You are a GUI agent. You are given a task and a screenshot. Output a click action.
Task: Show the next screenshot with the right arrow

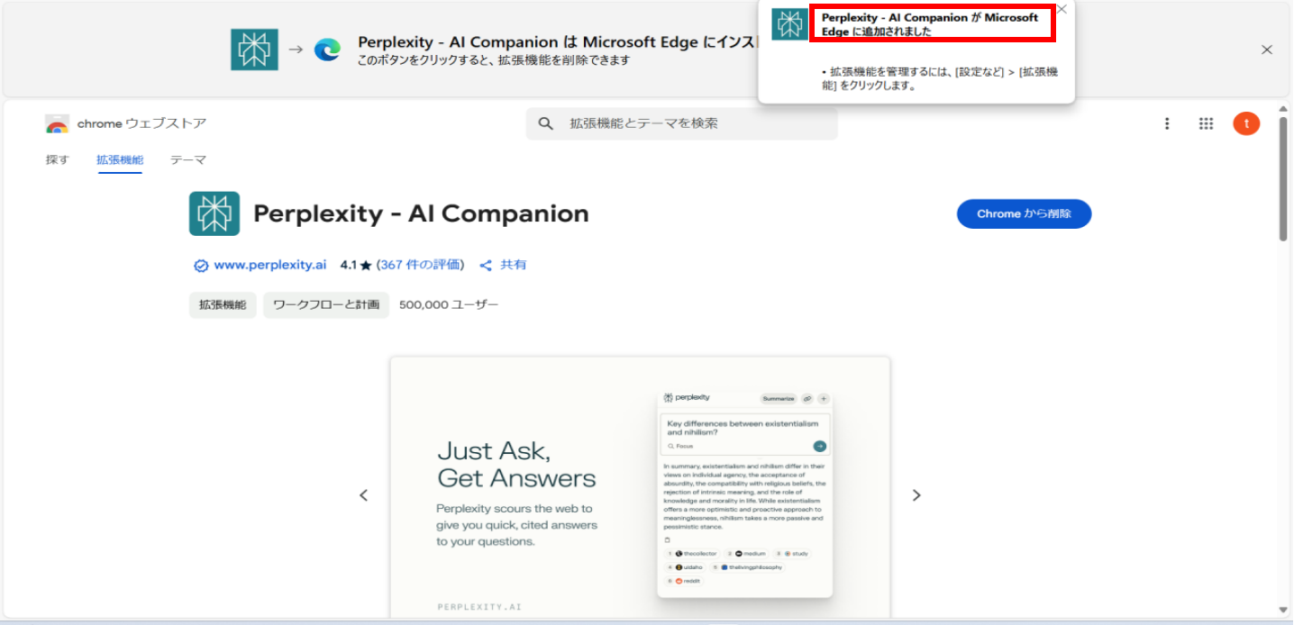tap(916, 495)
